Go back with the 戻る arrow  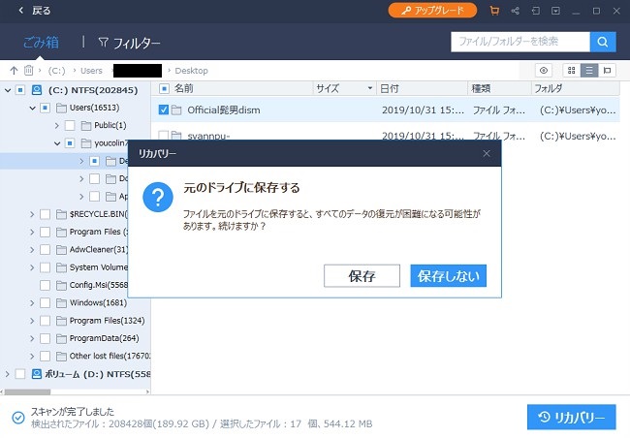click(x=21, y=11)
